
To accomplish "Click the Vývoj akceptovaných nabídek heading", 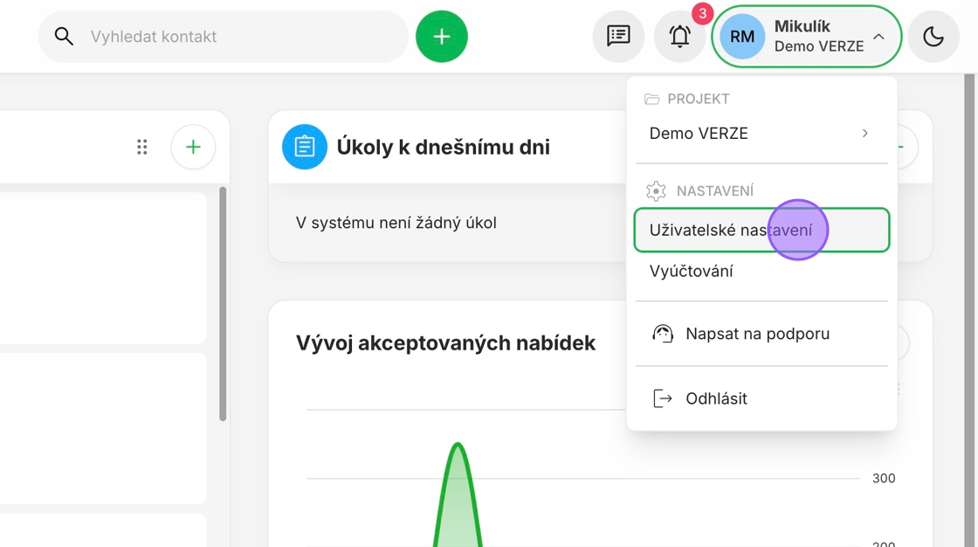I will coord(446,343).
